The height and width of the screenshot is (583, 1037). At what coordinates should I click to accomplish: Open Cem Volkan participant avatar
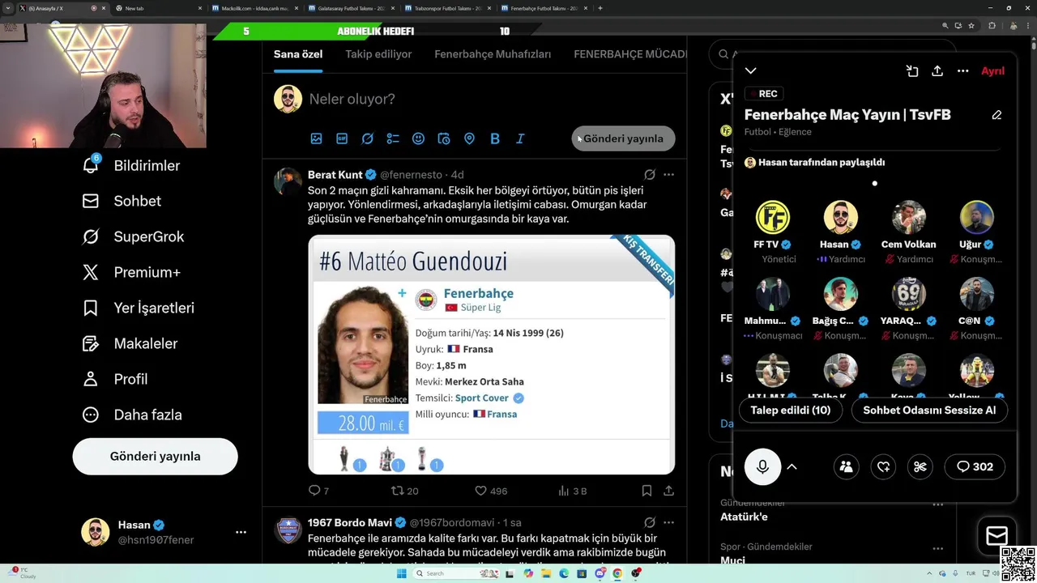point(909,218)
